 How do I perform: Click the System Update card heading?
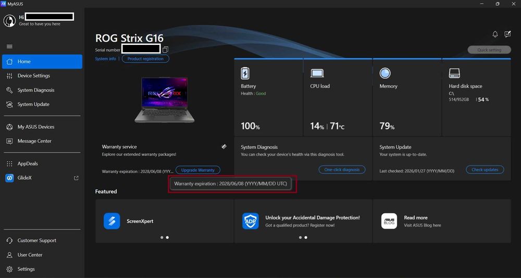[395, 147]
